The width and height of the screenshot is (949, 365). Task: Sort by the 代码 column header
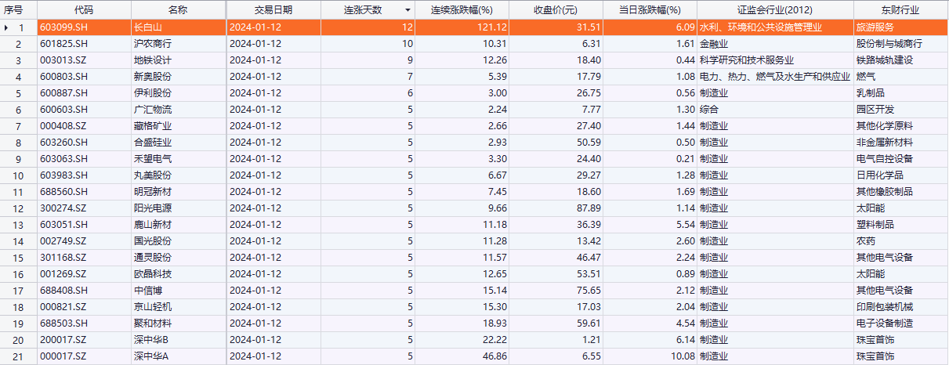coord(83,10)
